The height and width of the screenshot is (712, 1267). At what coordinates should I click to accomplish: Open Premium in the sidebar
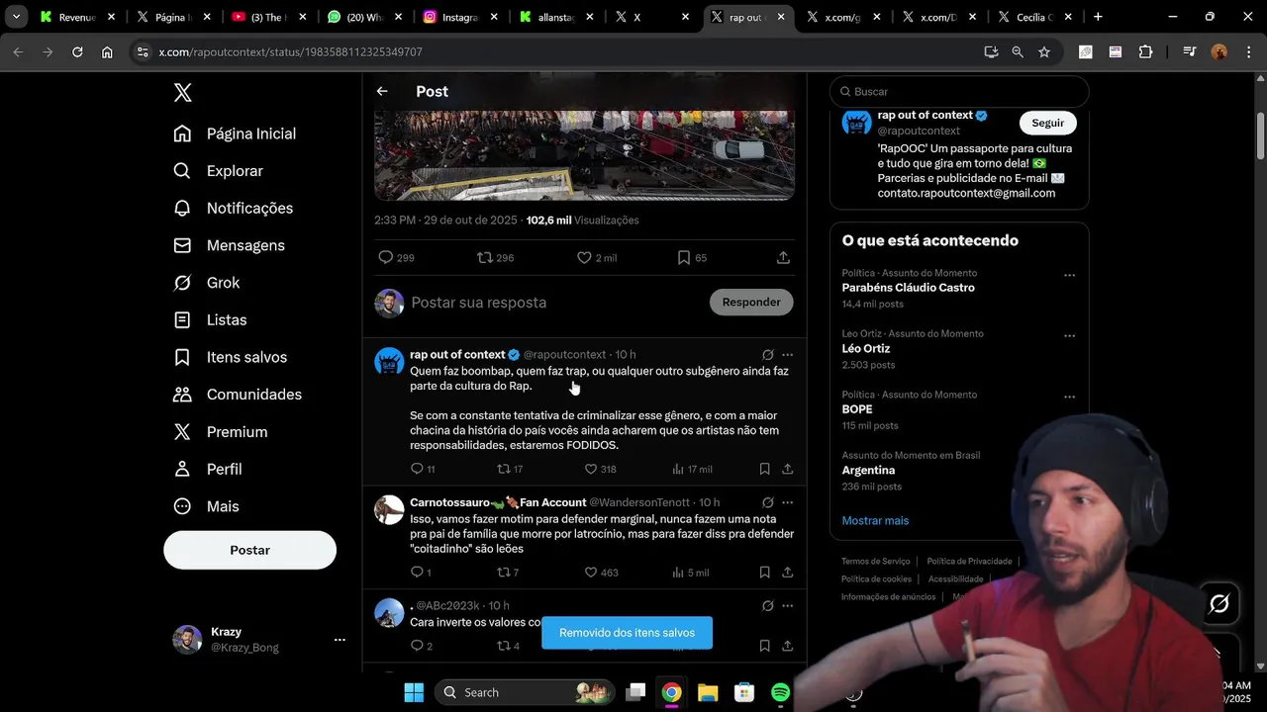(220, 432)
